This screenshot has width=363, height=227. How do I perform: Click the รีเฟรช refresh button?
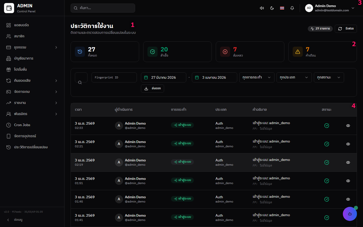click(346, 29)
